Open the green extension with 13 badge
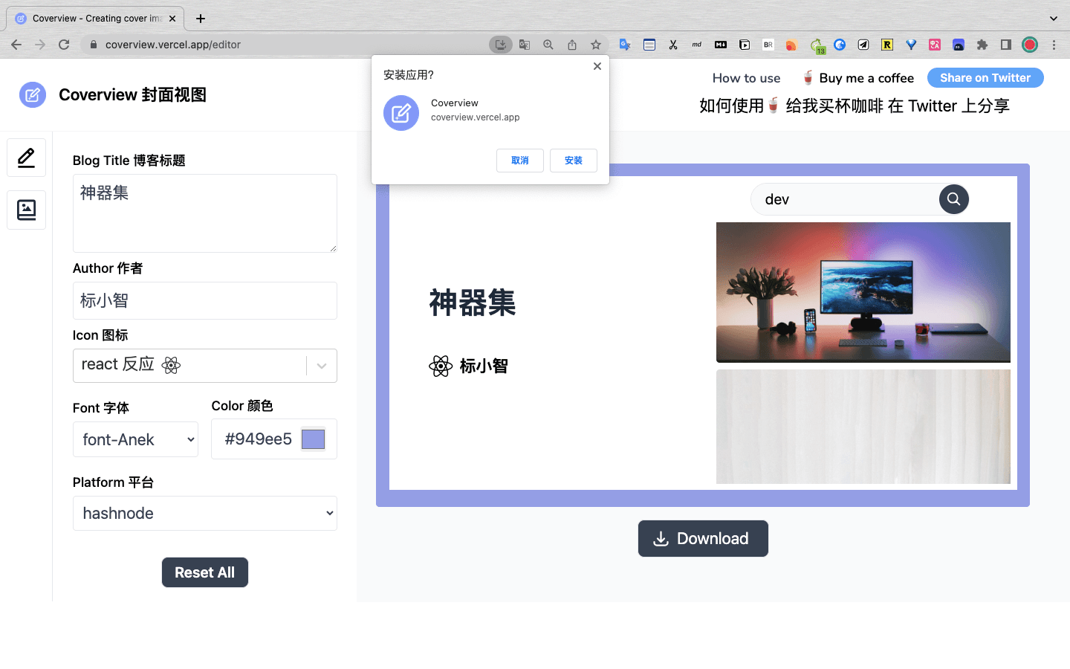 tap(817, 46)
